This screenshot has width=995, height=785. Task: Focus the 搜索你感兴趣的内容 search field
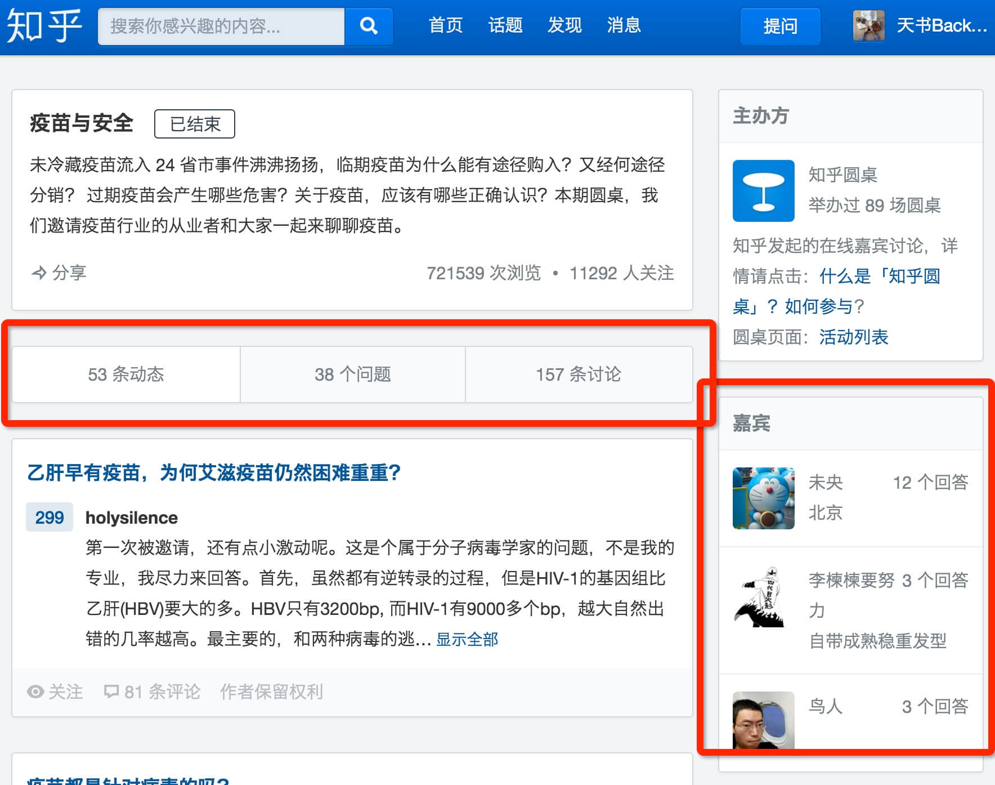click(x=221, y=26)
